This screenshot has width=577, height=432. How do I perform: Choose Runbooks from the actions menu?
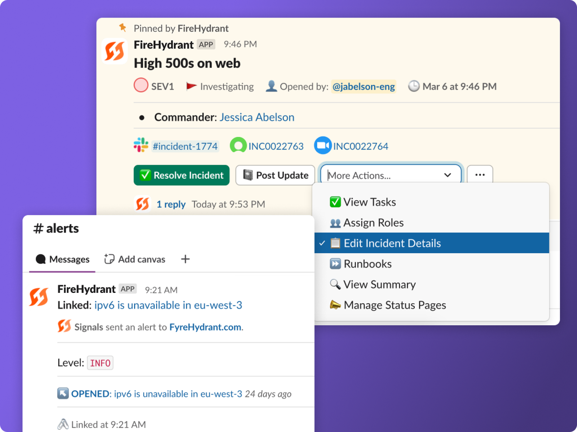pyautogui.click(x=432, y=264)
